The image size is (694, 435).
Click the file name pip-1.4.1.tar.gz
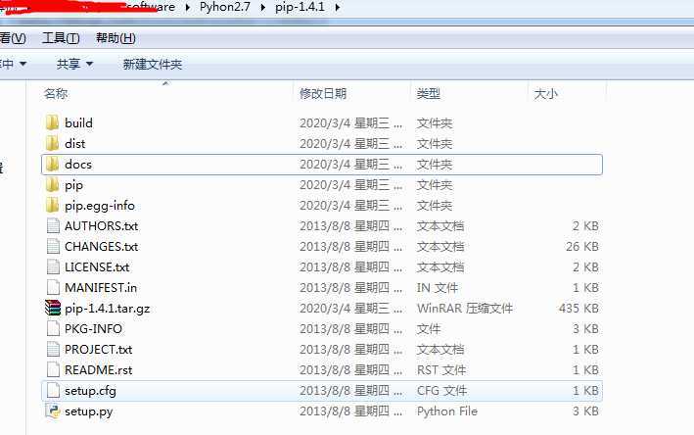coord(107,309)
